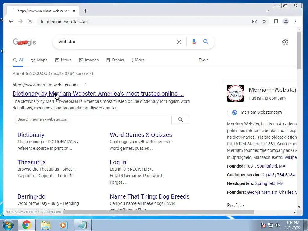Image resolution: width=308 pixels, height=231 pixels.
Task: Open the Chrome profile avatar
Action: (286, 21)
